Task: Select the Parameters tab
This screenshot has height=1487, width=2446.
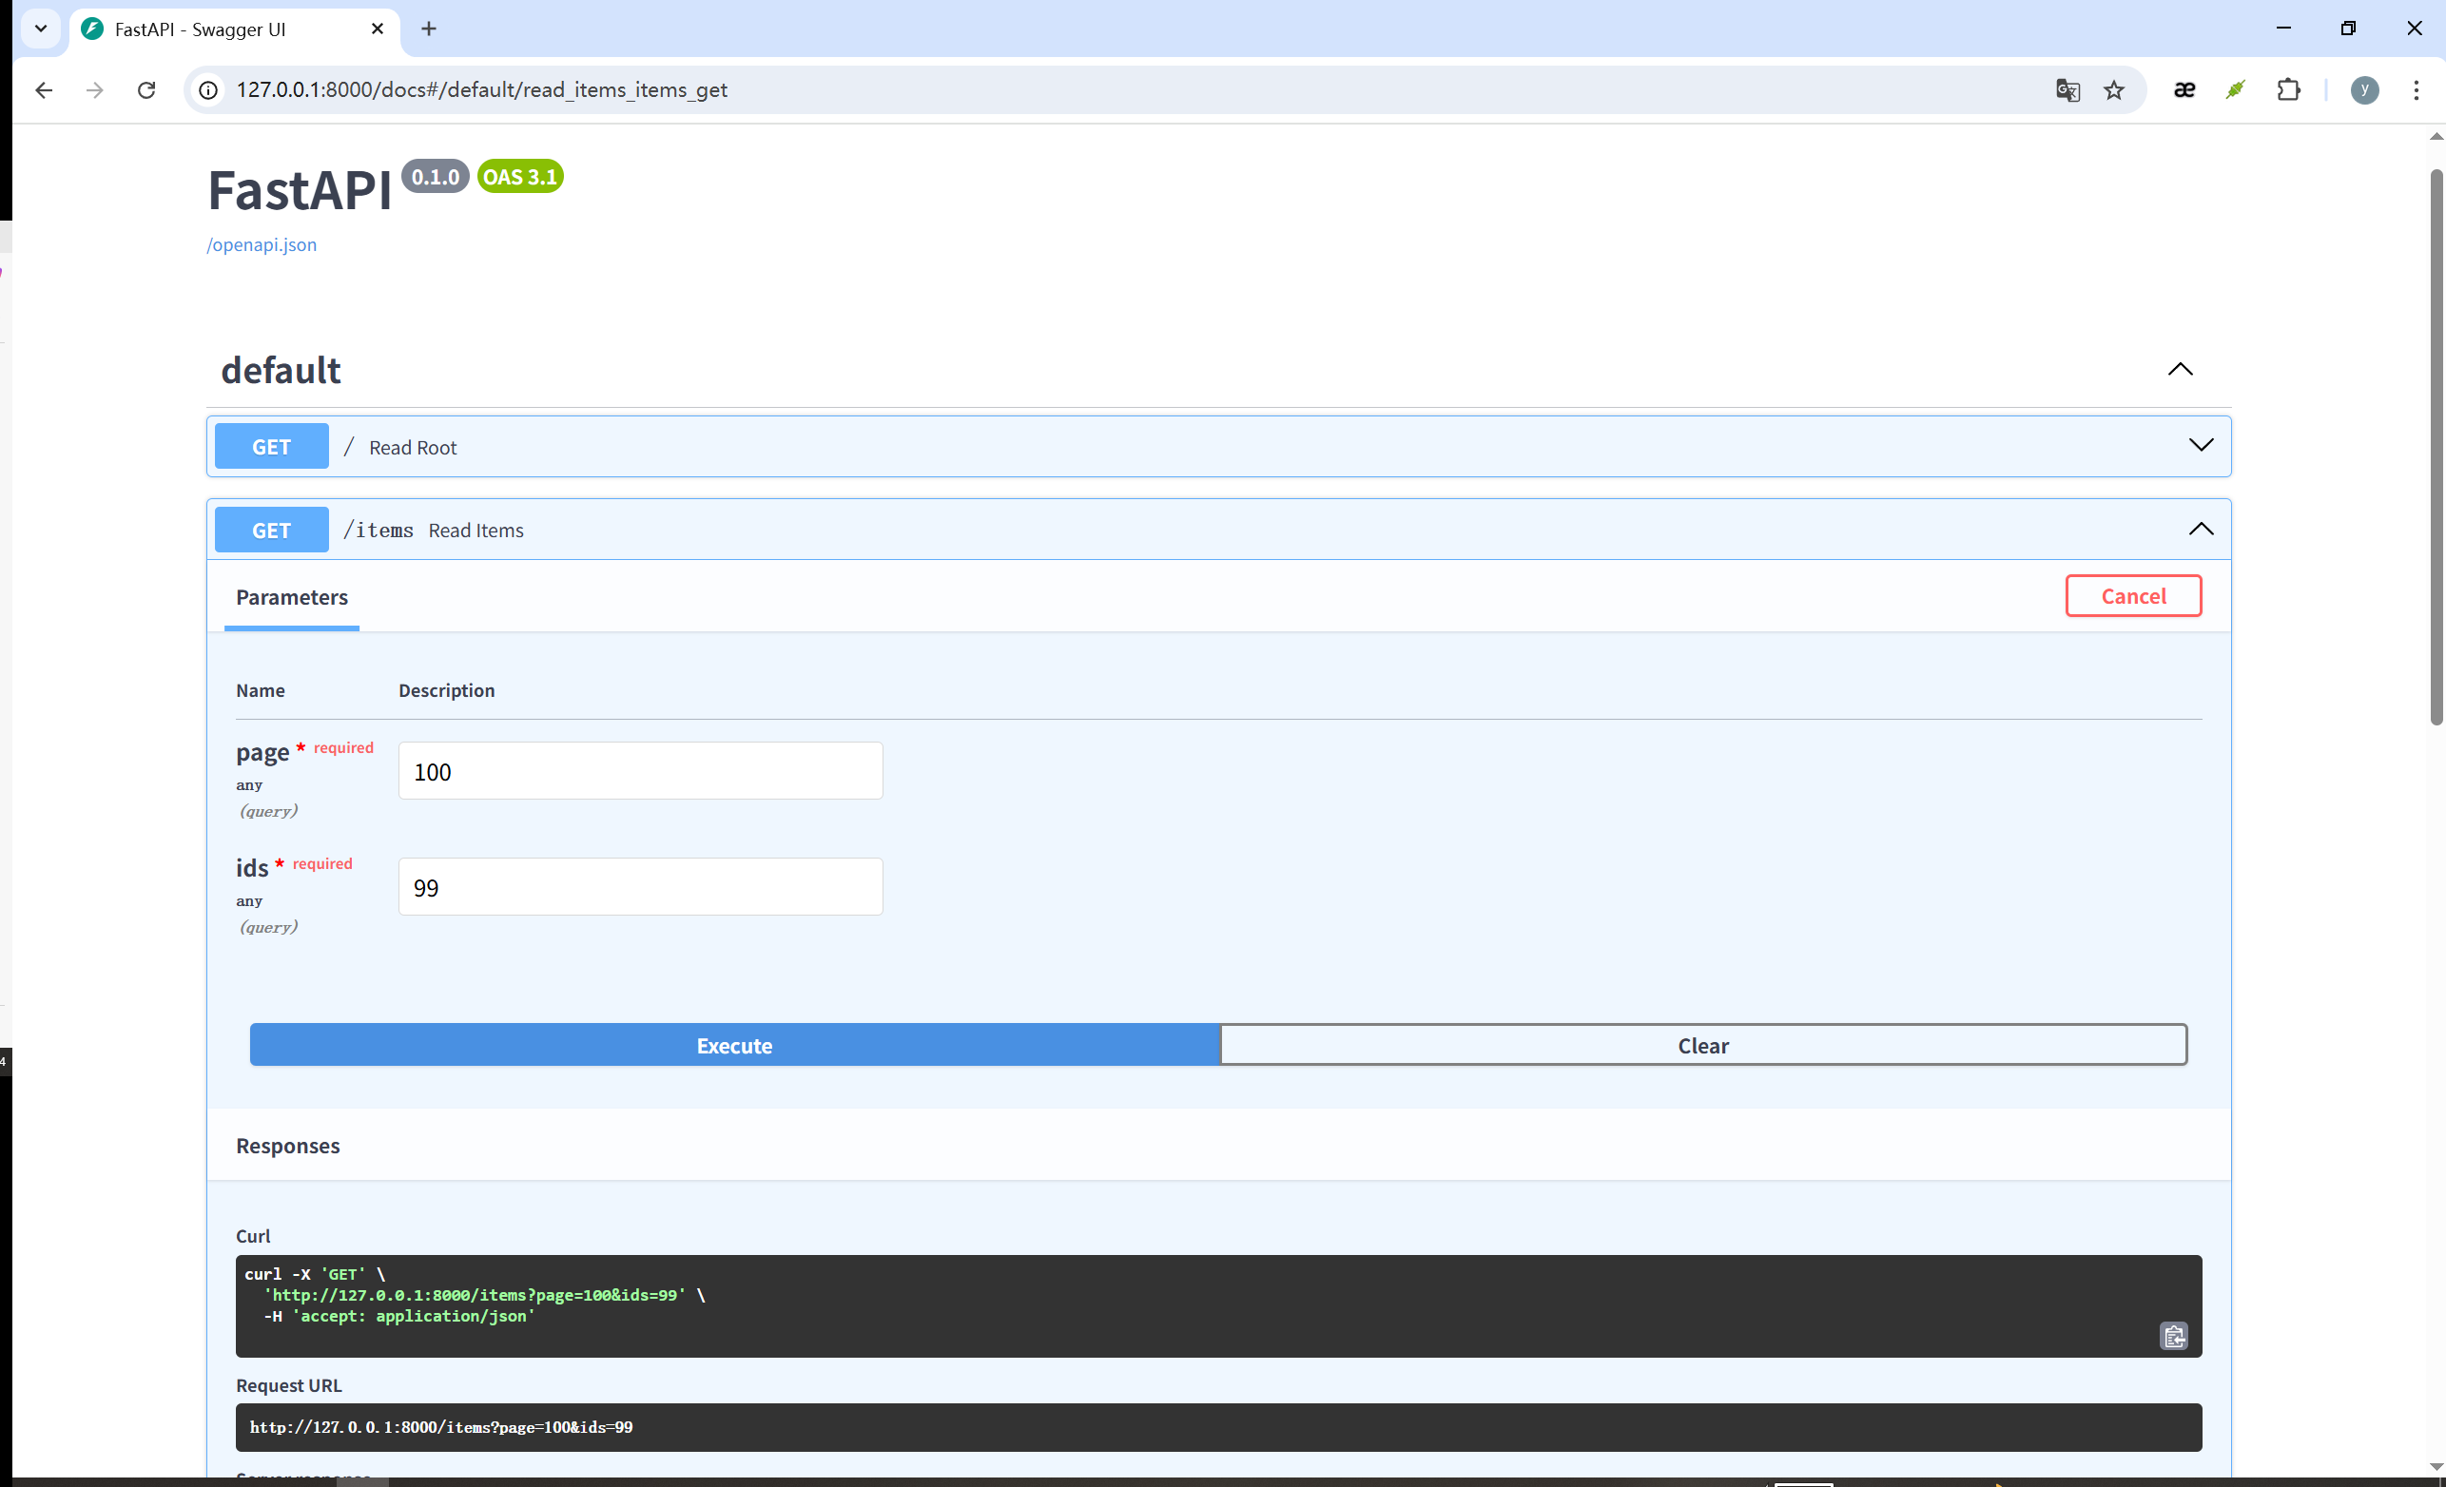Action: point(292,598)
